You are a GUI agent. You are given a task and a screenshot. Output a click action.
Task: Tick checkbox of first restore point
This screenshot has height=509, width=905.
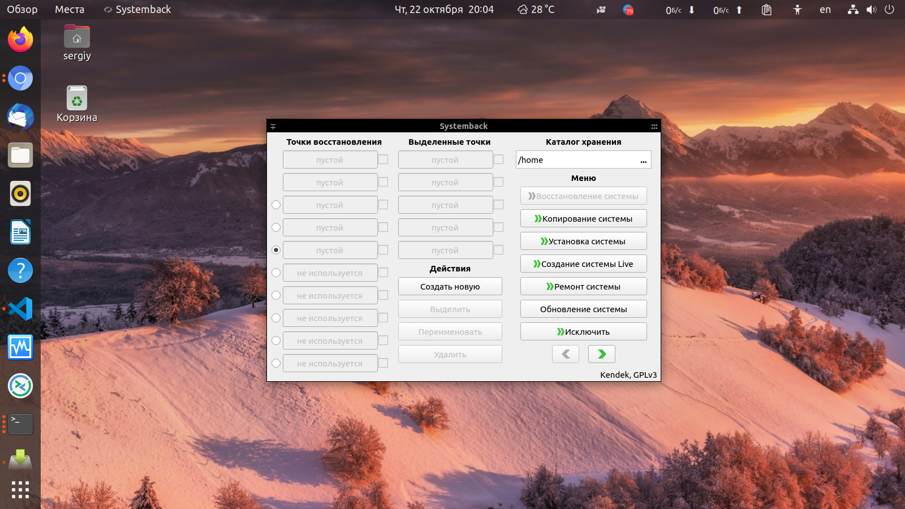[x=383, y=159]
